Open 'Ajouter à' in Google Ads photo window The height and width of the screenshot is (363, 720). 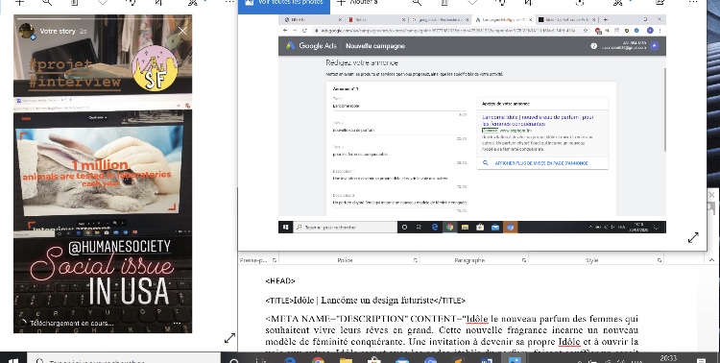pos(357,3)
